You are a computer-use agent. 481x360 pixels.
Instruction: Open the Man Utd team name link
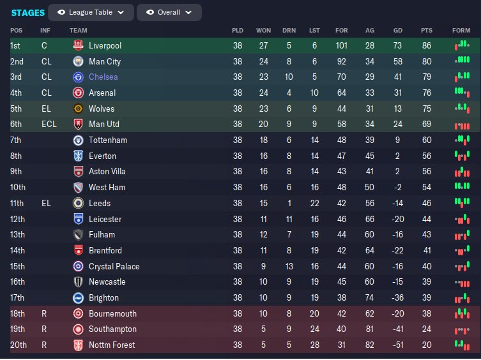[104, 124]
